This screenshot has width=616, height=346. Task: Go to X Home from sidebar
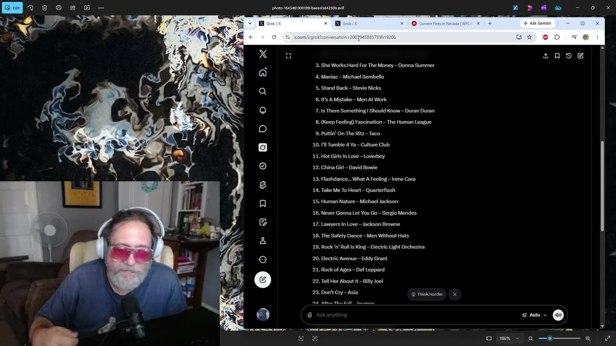pyautogui.click(x=263, y=73)
